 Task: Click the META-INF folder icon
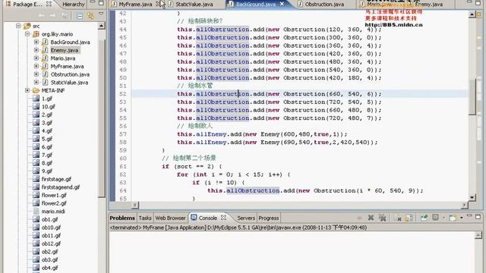pos(36,90)
